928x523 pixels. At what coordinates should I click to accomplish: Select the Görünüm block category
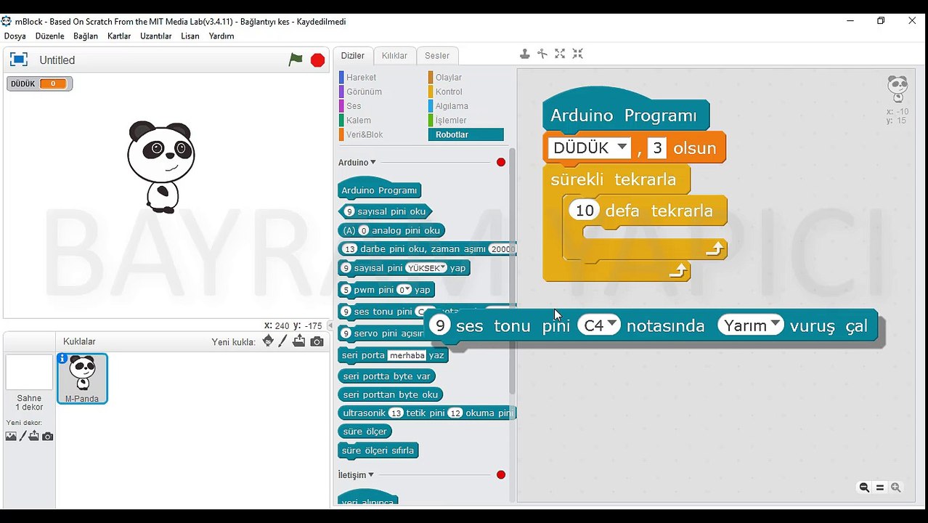coord(364,92)
